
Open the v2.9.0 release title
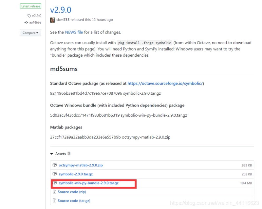[61, 10]
